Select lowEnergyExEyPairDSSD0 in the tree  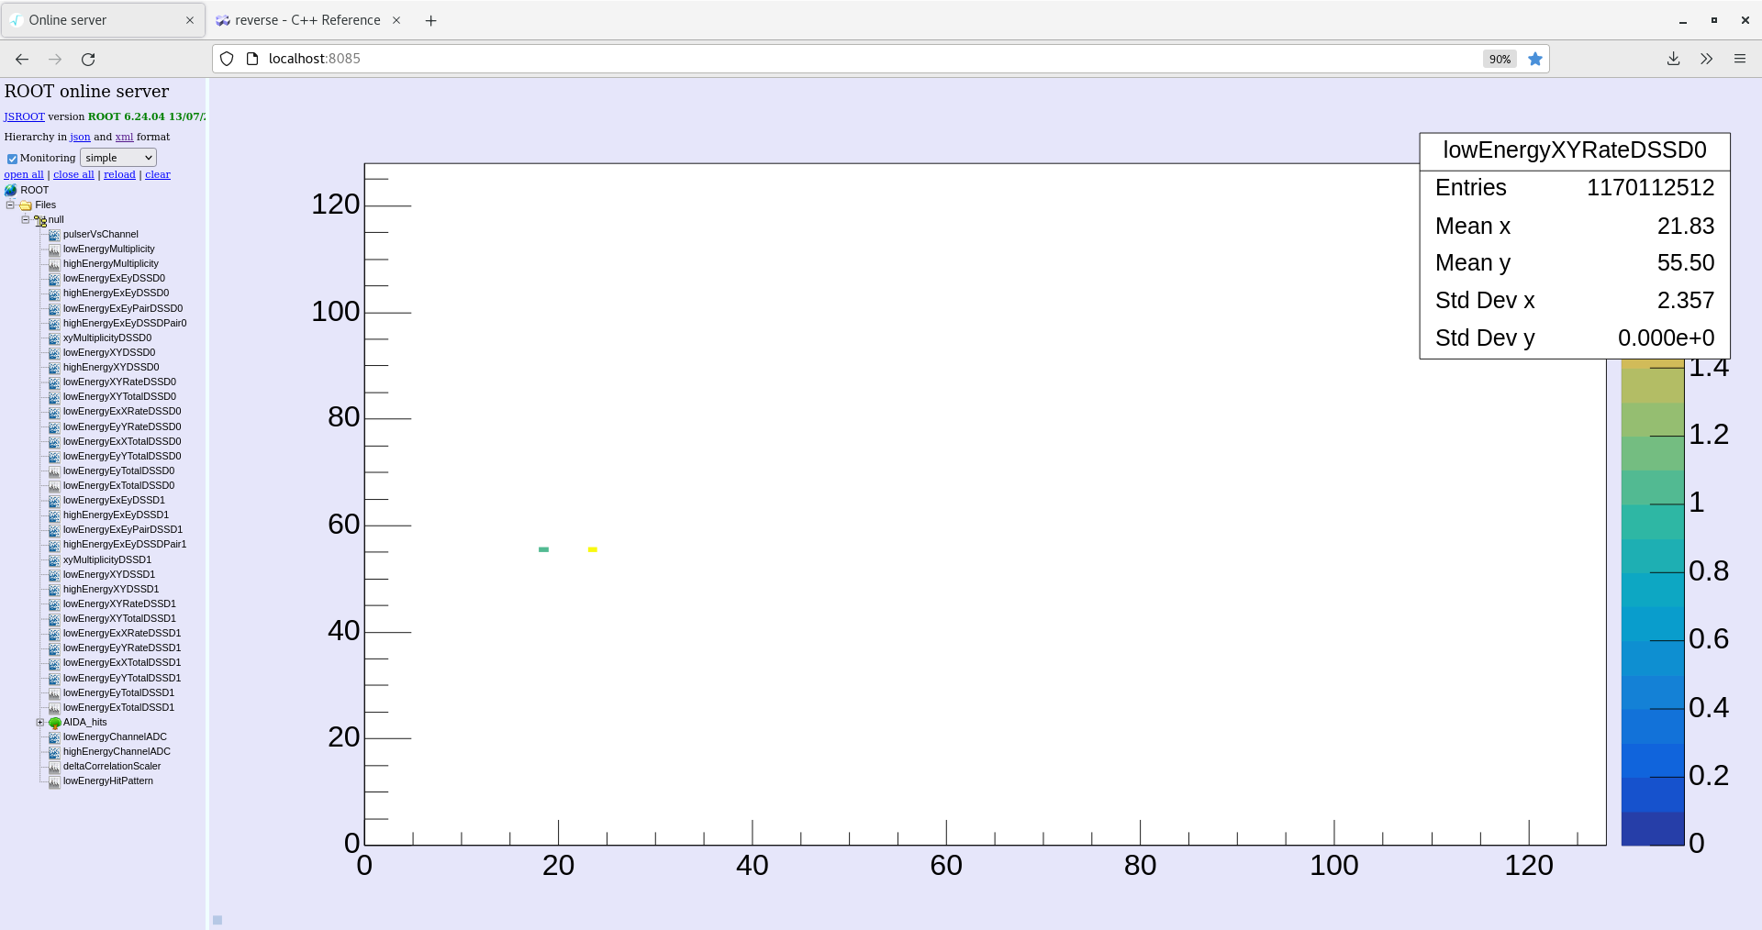123,309
